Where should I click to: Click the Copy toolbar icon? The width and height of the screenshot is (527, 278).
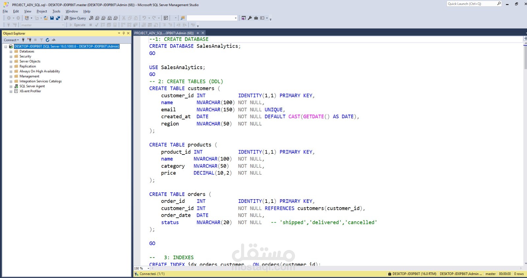pos(130,18)
